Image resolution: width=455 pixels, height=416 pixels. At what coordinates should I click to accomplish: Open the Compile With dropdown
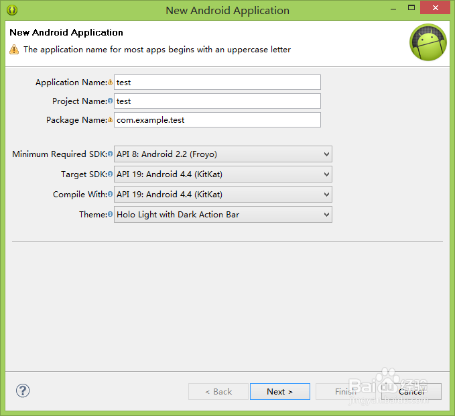click(x=223, y=194)
